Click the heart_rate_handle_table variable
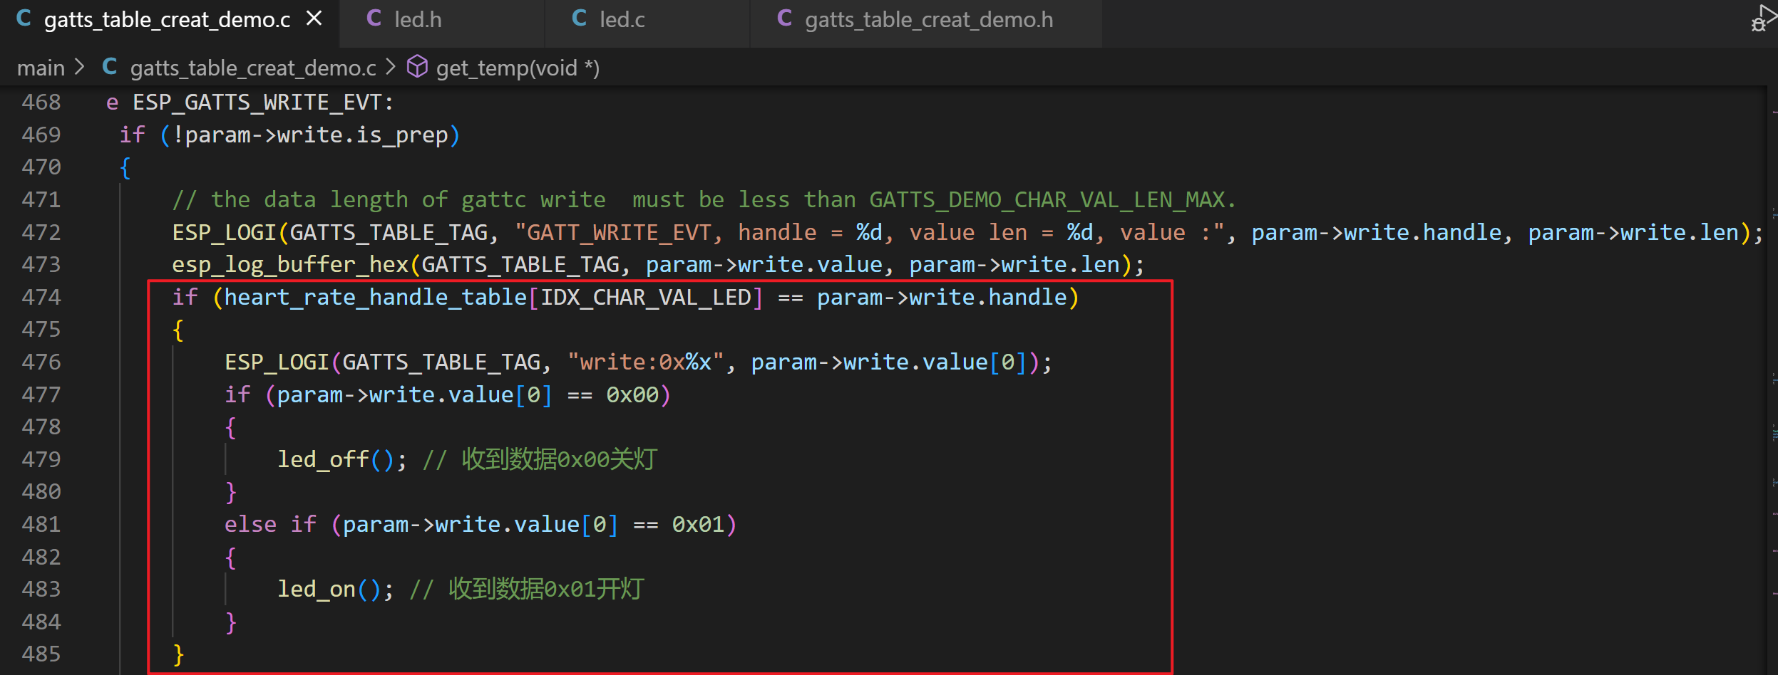Screen dimensions: 1778x675 (376, 298)
